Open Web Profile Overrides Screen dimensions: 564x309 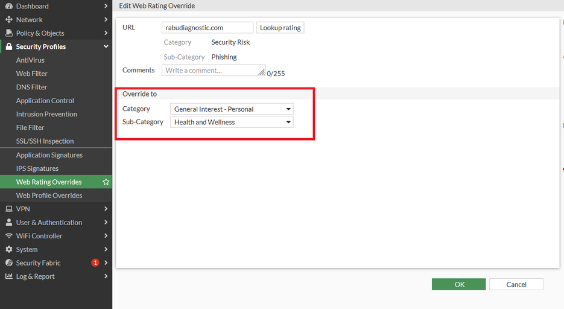point(49,196)
